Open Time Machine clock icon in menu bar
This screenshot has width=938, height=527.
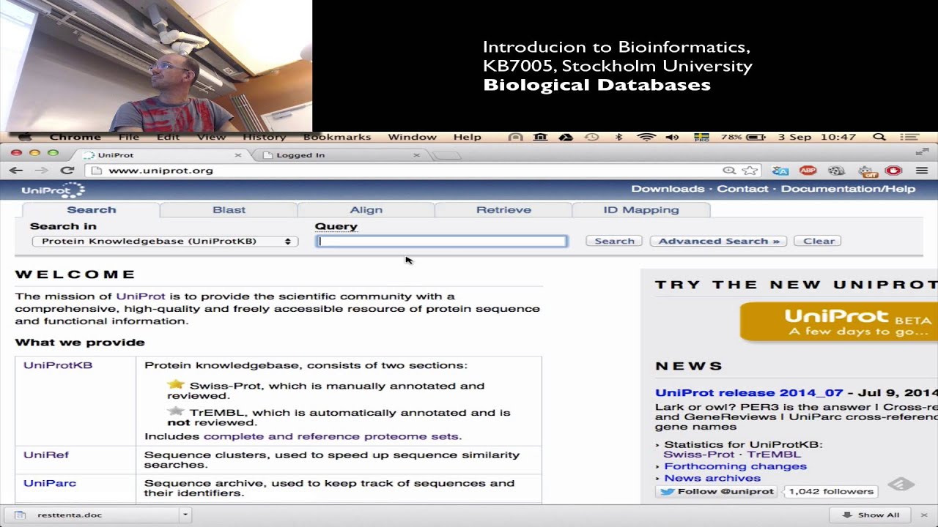click(591, 137)
